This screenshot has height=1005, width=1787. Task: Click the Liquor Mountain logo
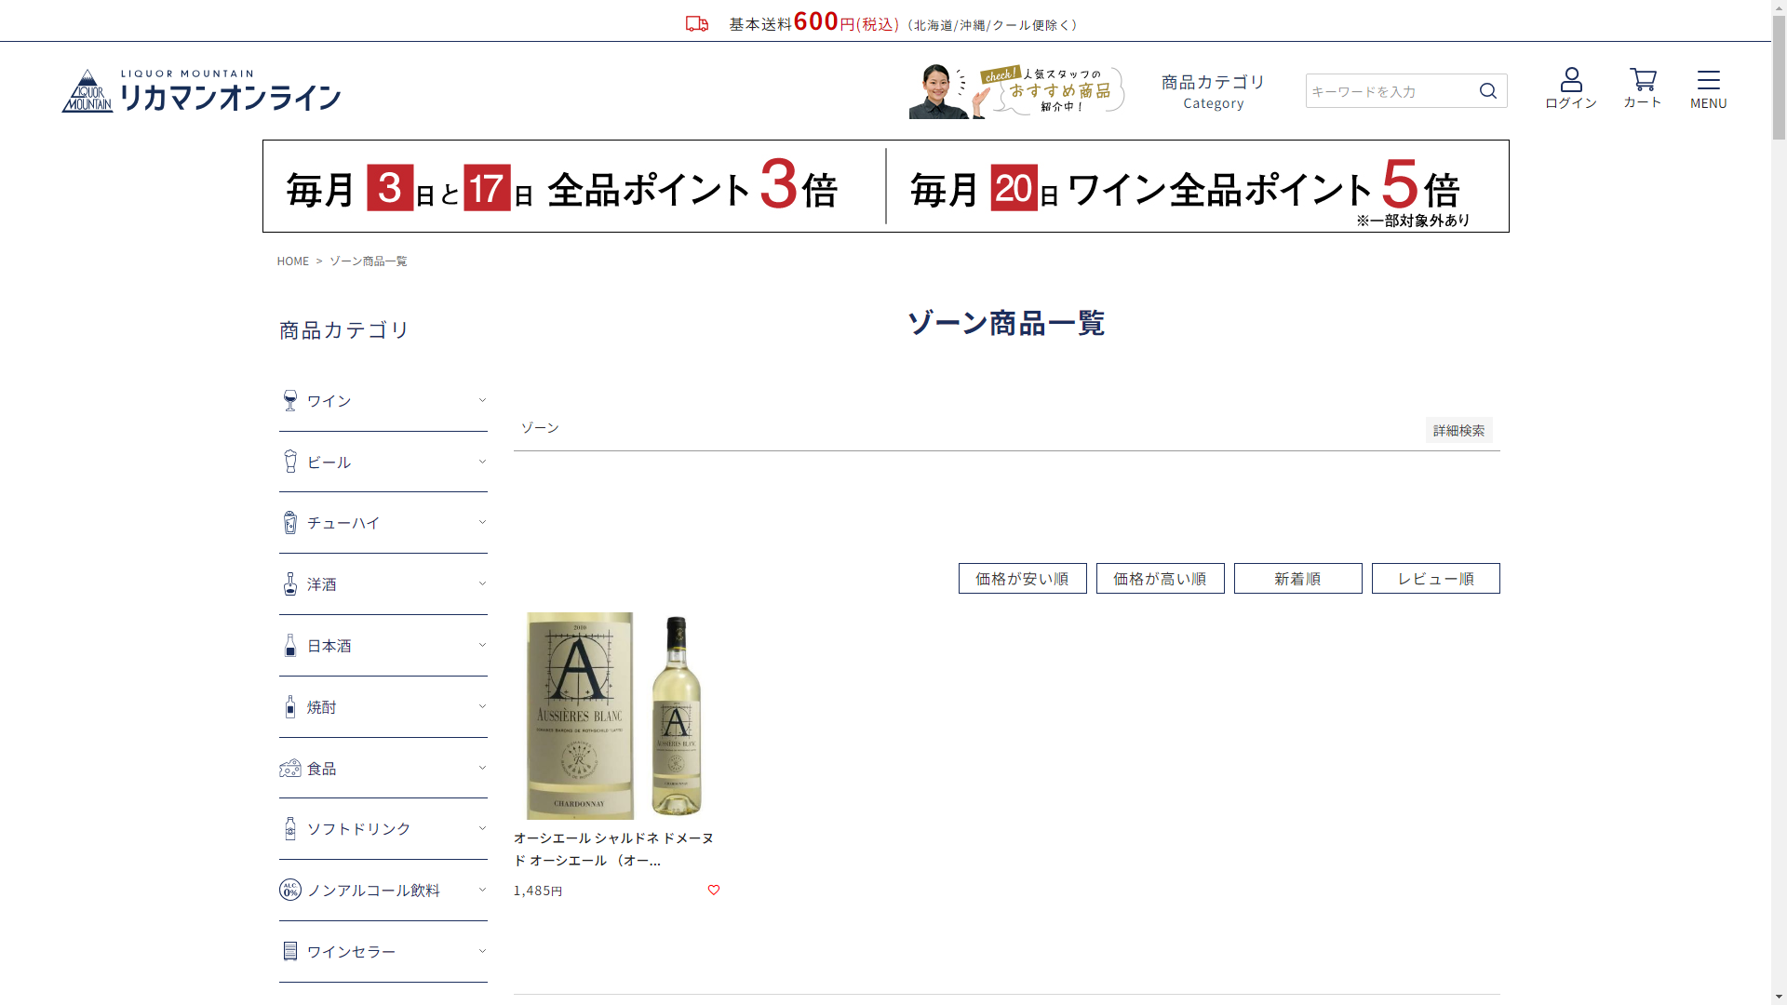201,91
